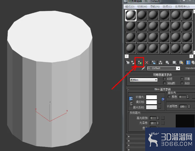Click the 不透明度 value field showing 100

tap(183, 107)
